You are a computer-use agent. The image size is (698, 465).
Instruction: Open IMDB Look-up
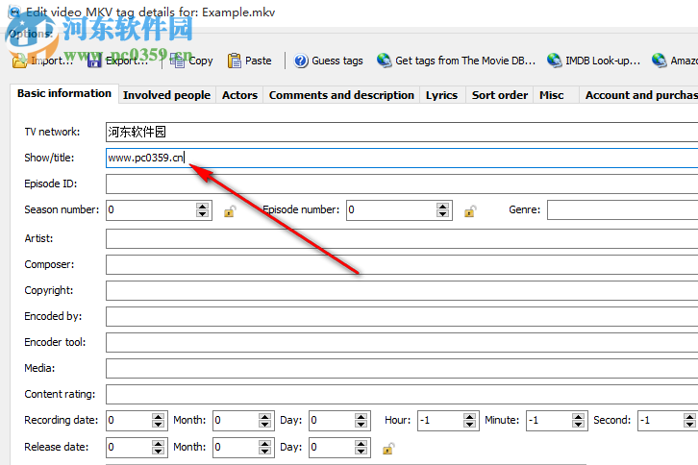click(x=593, y=61)
